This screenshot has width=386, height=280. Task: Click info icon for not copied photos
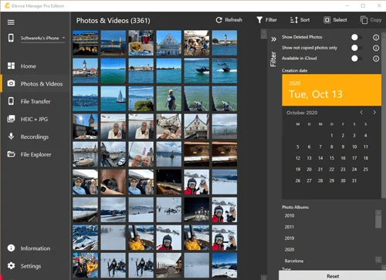376,48
